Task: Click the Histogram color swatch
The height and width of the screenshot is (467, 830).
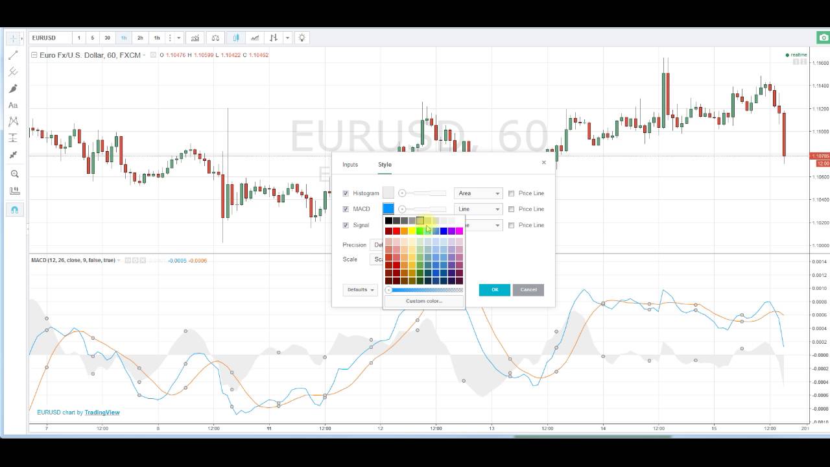Action: 388,193
